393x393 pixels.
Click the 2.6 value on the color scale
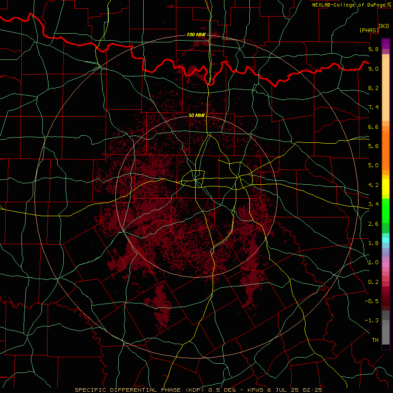(373, 224)
